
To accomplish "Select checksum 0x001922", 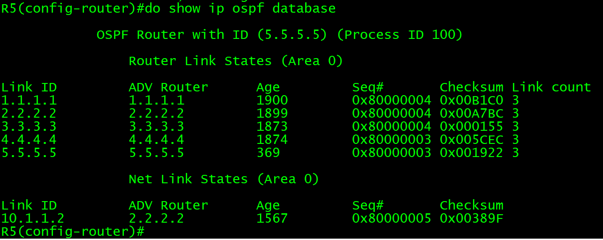I will coord(471,153).
